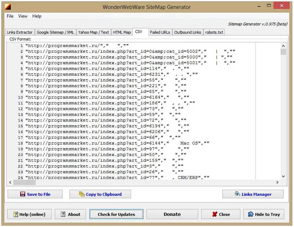Click the question mark icon on Help (online)
Viewport: 294px width, 227px height.
[16, 214]
